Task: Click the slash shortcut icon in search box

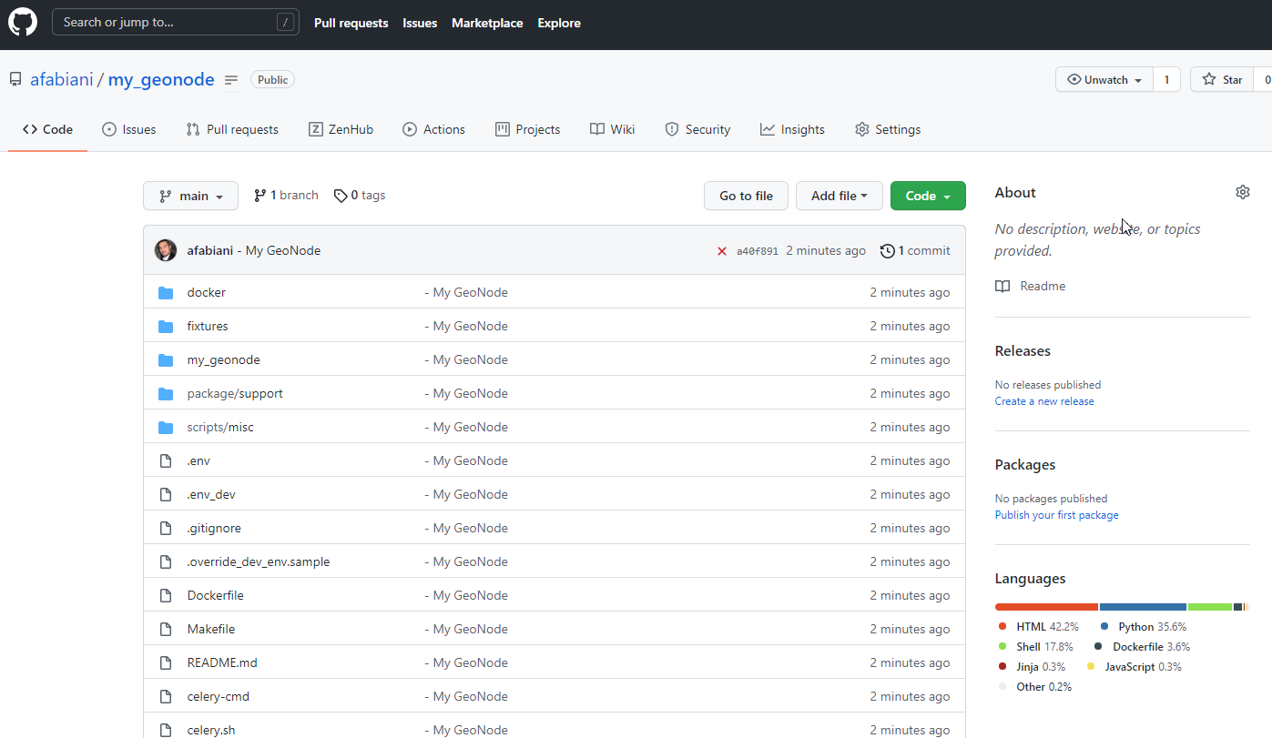Action: tap(286, 22)
